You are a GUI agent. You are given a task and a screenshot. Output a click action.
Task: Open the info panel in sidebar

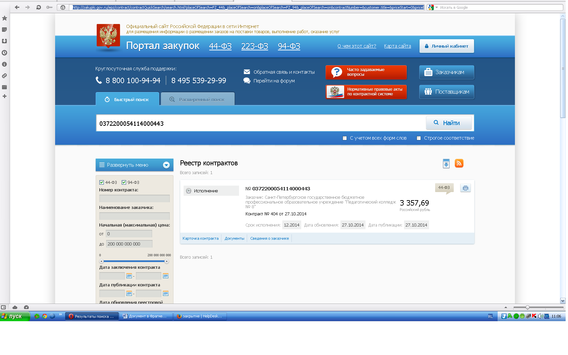(4, 64)
